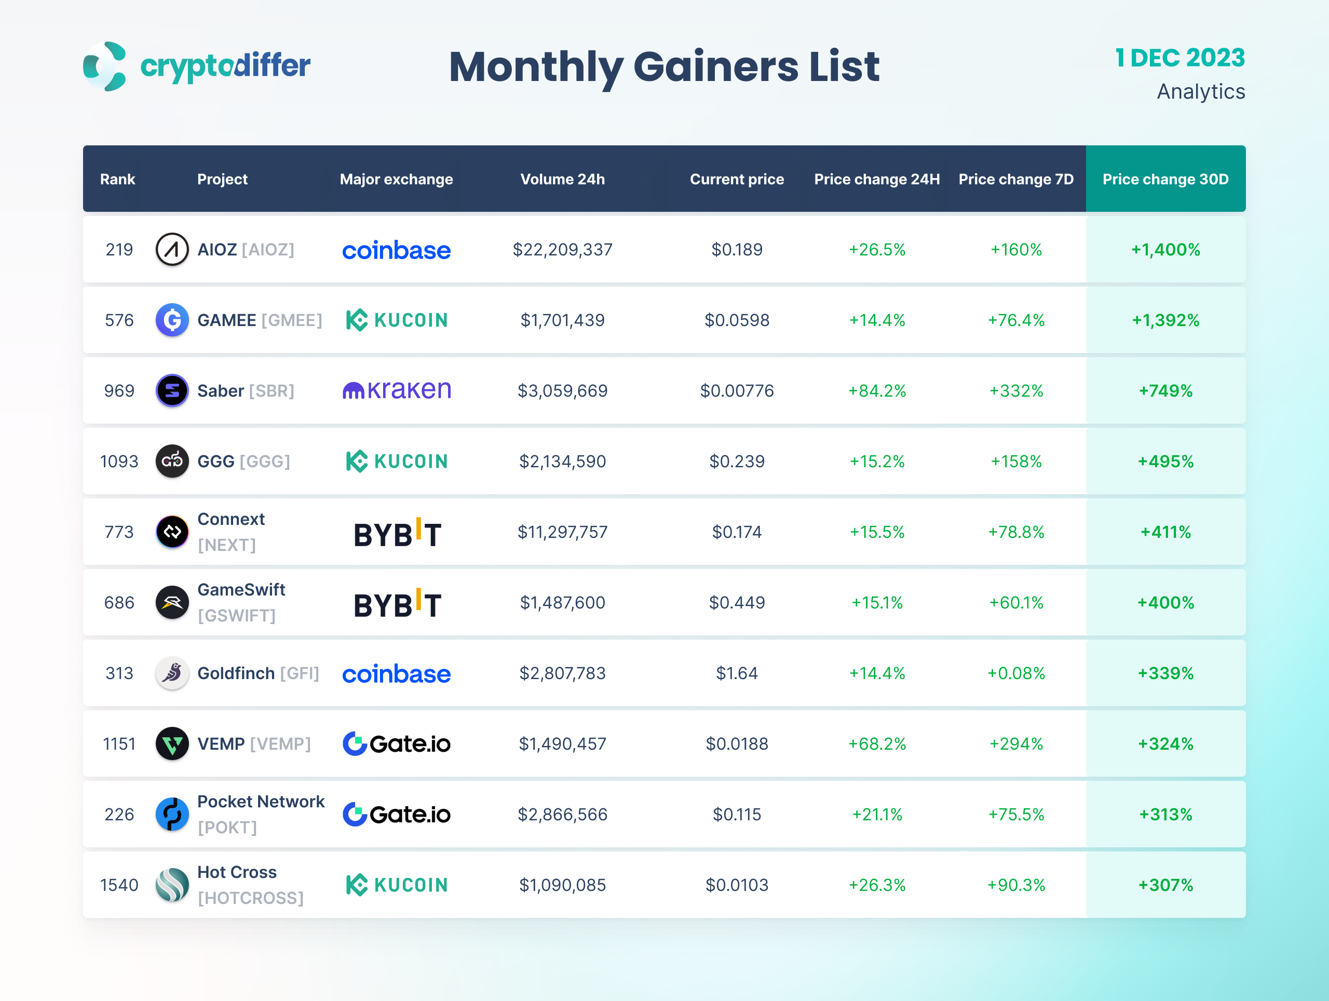1329x1001 pixels.
Task: Click the Bybit logo in Connext row
Action: pos(397,533)
